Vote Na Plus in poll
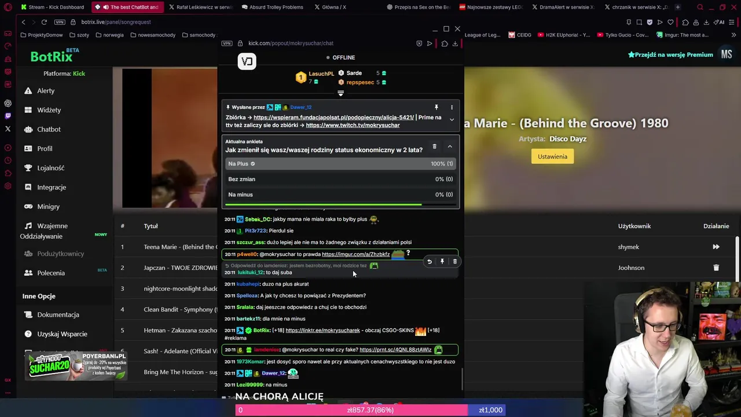Screen dimensions: 741x417 [340, 164]
